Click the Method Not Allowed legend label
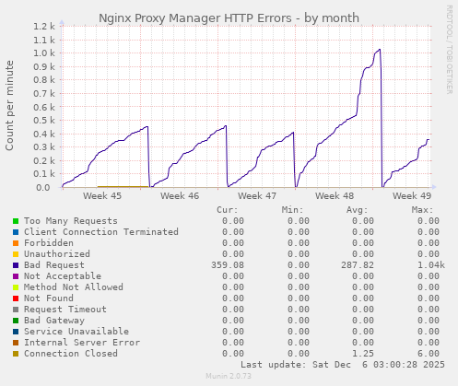Viewport: 458px width, 386px height. tap(74, 287)
